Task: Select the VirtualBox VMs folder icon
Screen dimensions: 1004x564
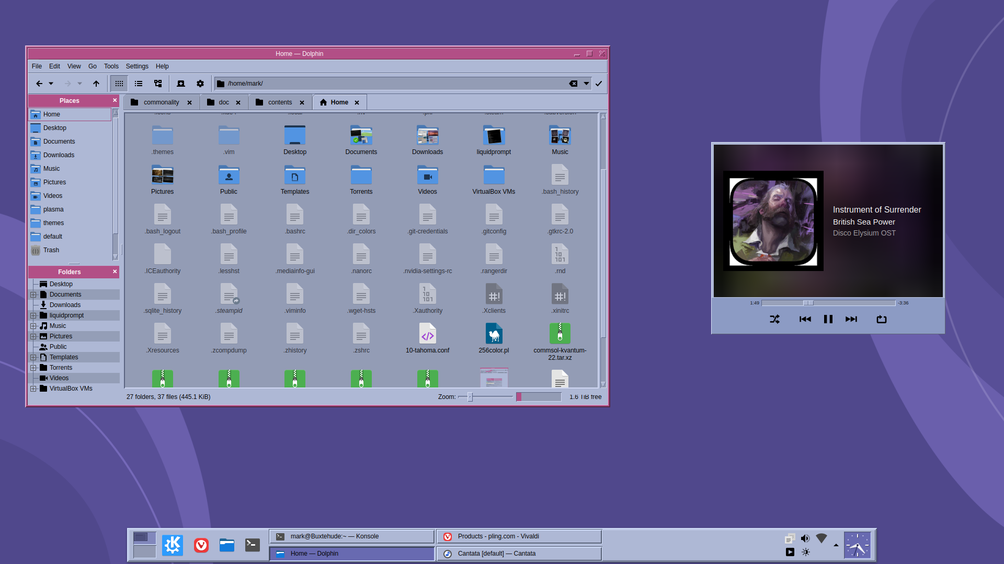Action: point(494,175)
